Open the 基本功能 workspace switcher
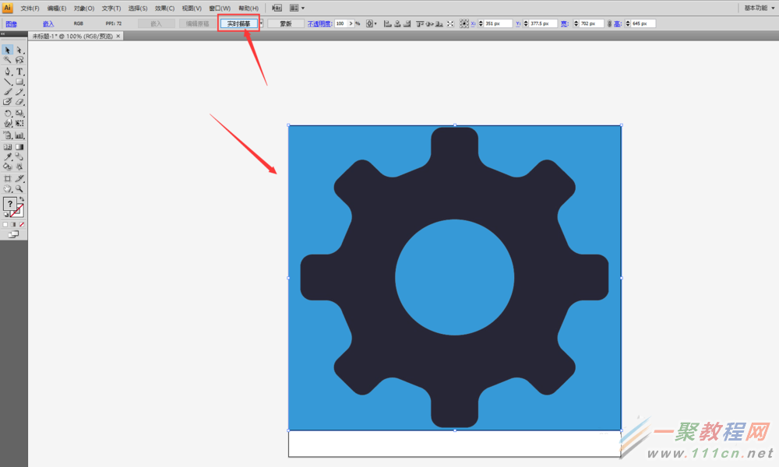The image size is (779, 467). point(759,8)
